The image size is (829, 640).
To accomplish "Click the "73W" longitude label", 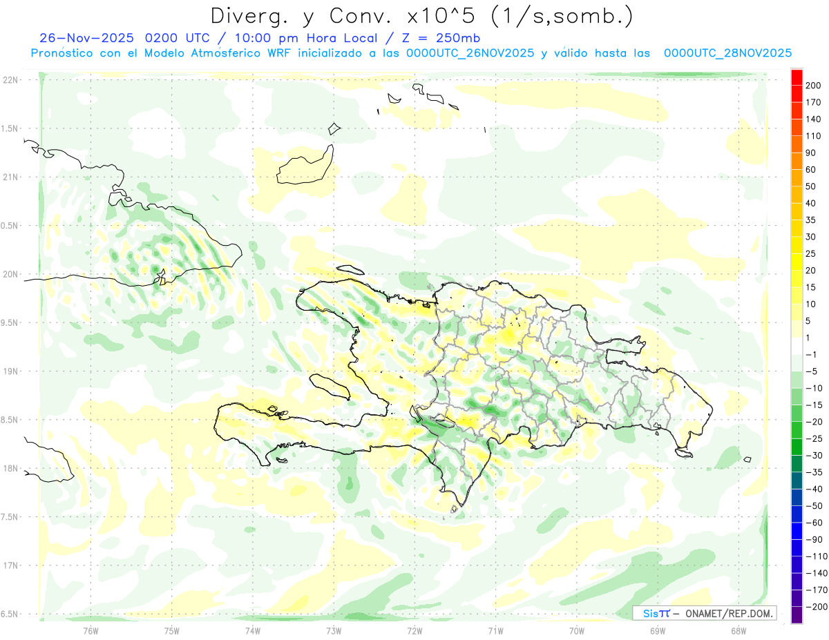I will [334, 630].
